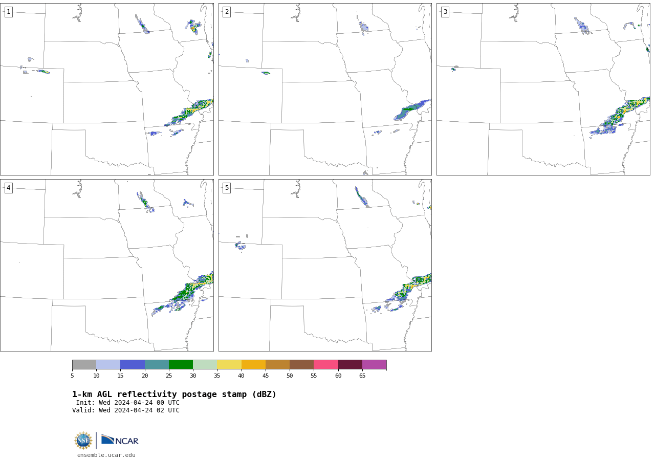Click the light blue 10-15 dBZ swatch
Viewport: 655px width, 461px height.
click(x=108, y=364)
